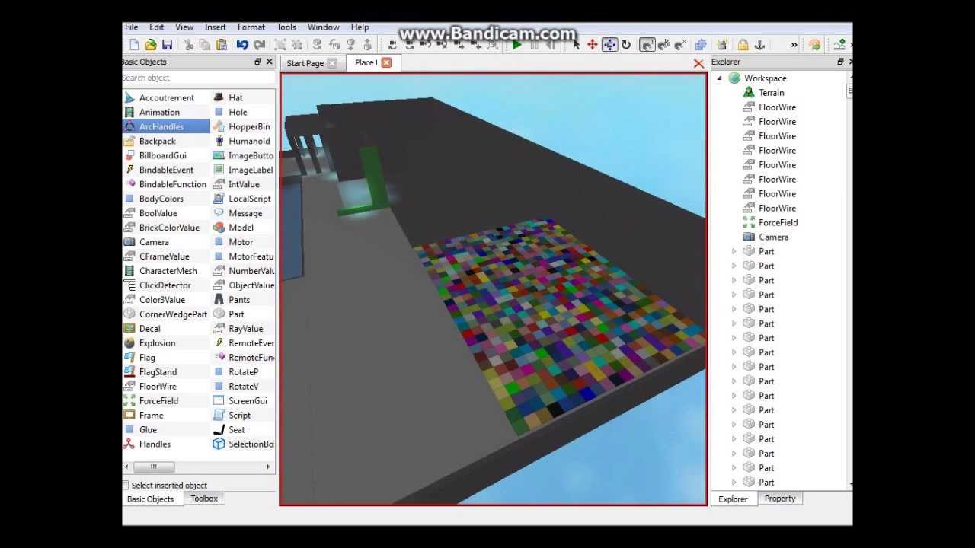Collapse the Workspace node in Explorer
The height and width of the screenshot is (548, 975).
pos(719,78)
